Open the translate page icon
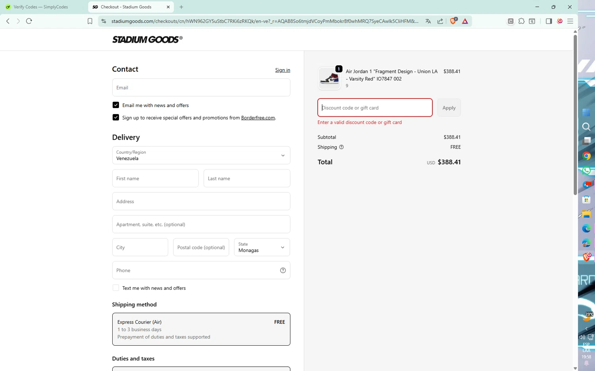 pyautogui.click(x=428, y=21)
